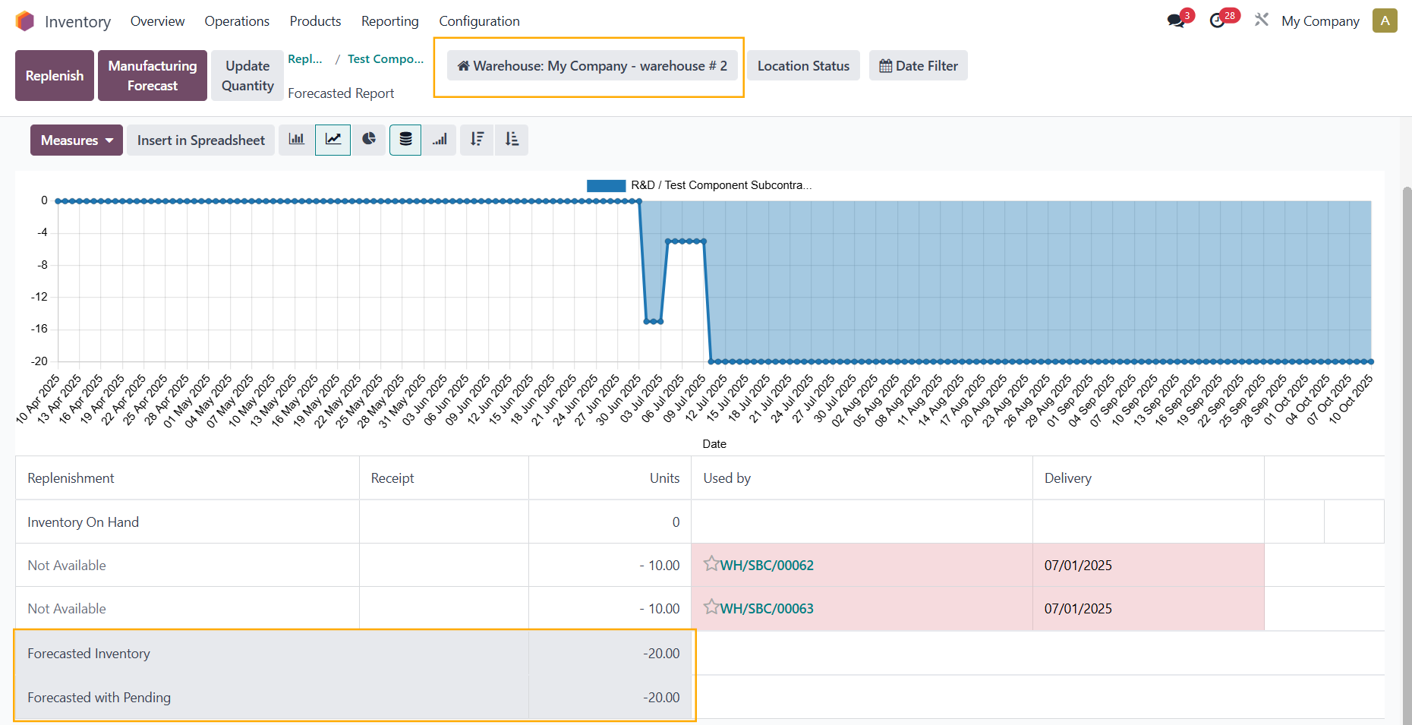Sort chart in ascending order

click(x=512, y=140)
